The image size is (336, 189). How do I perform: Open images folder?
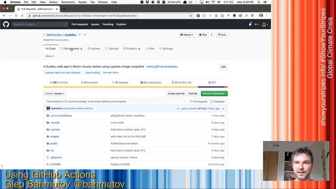55,136
